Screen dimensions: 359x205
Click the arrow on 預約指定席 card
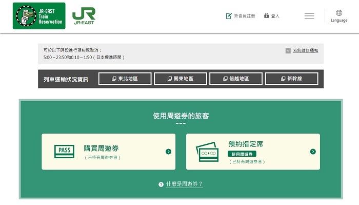point(313,152)
